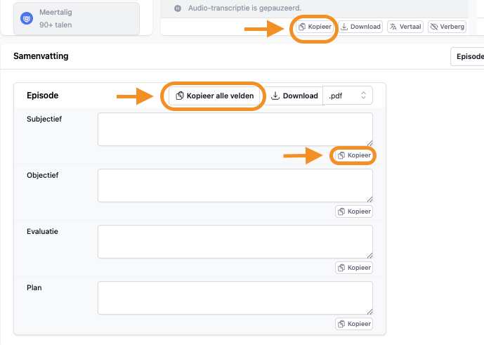Click the paused audio transcription icon

coord(178,8)
